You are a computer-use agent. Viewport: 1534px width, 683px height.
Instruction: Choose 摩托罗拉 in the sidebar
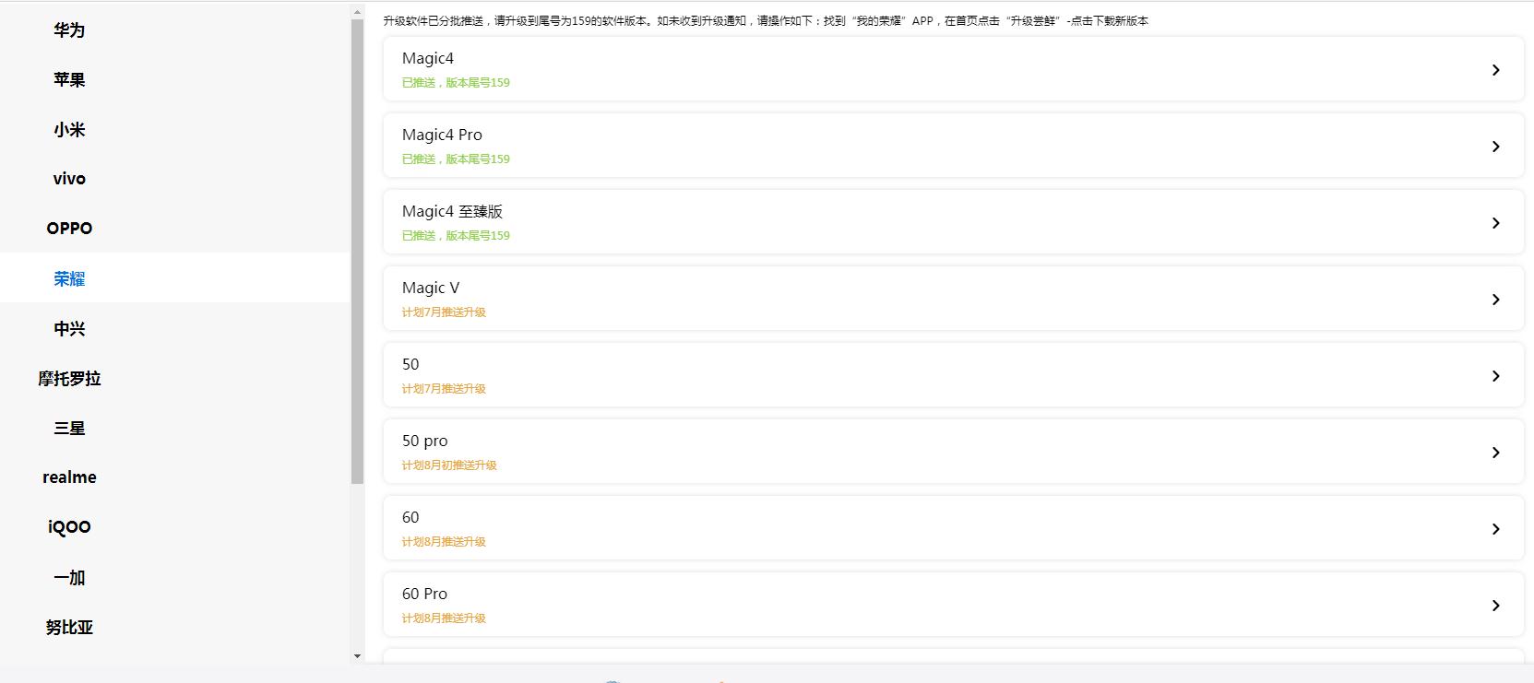point(69,378)
